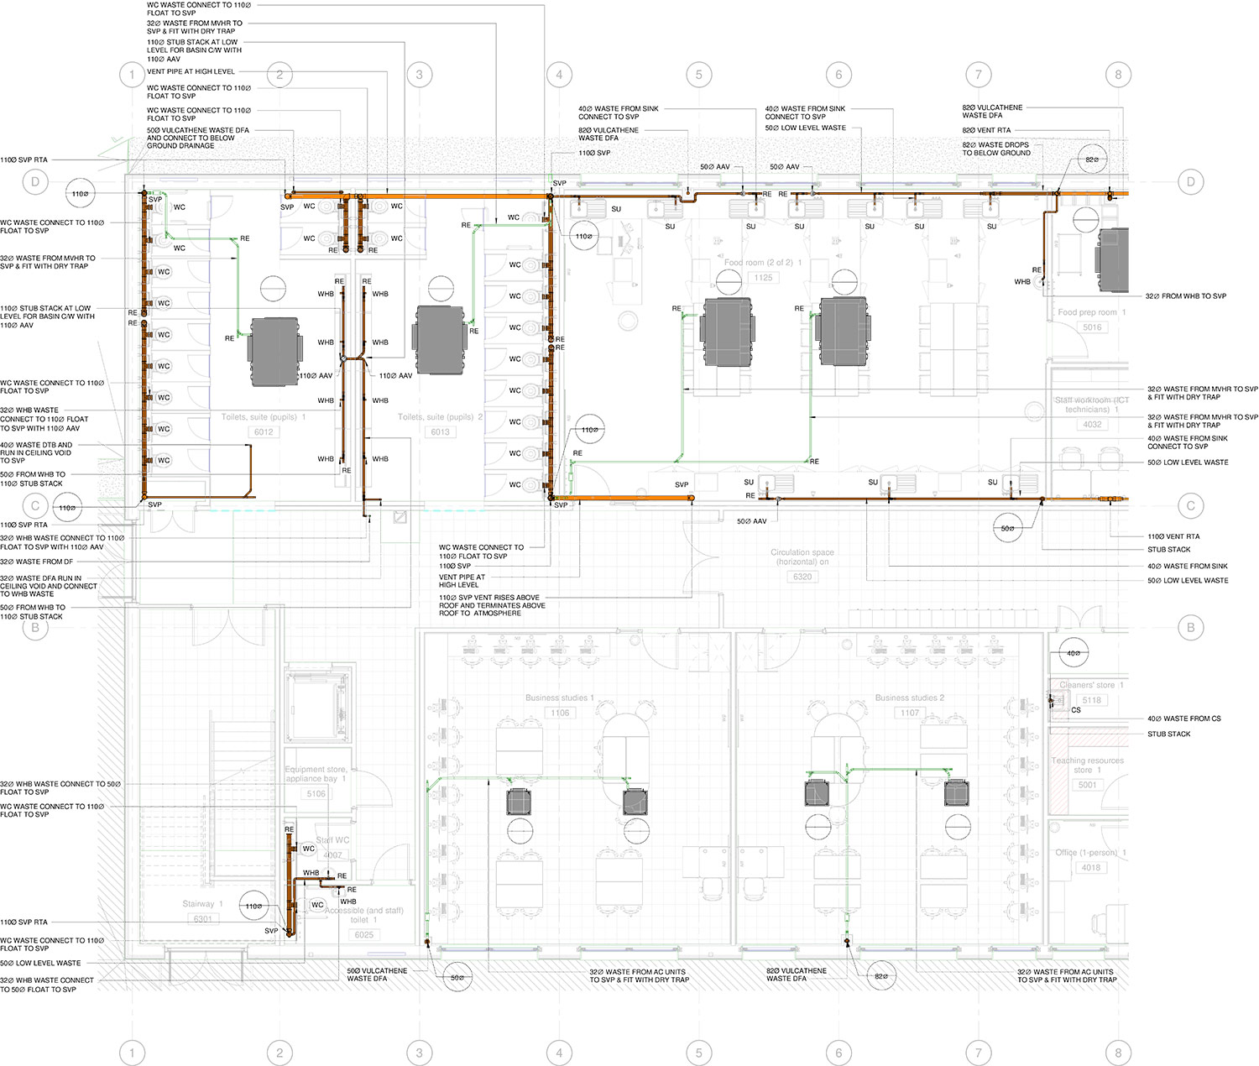Click grid bubble 8 at bottom
This screenshot has width=1259, height=1066.
coord(1117,1053)
